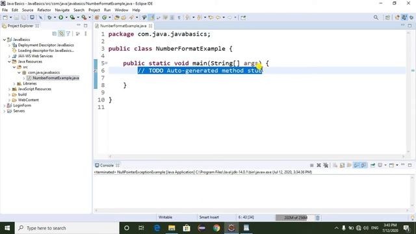Screen dimensions: 416x234
Task: Click the heap memory status bar
Action: [294, 218]
